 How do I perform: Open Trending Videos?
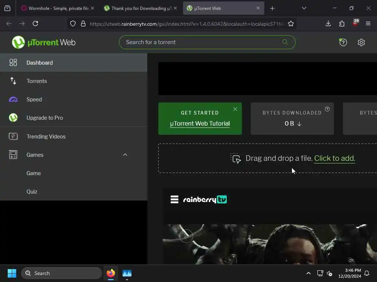coord(73,137)
